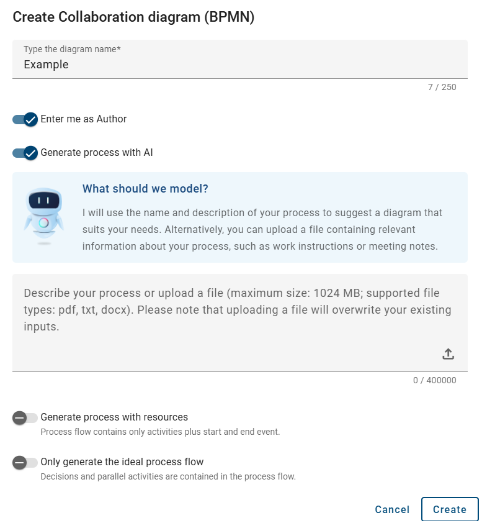Disable the Enter me as Author toggle
The height and width of the screenshot is (523, 482).
click(24, 119)
